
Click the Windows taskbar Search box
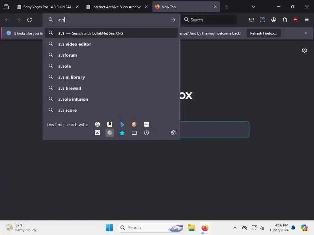click(x=150, y=228)
